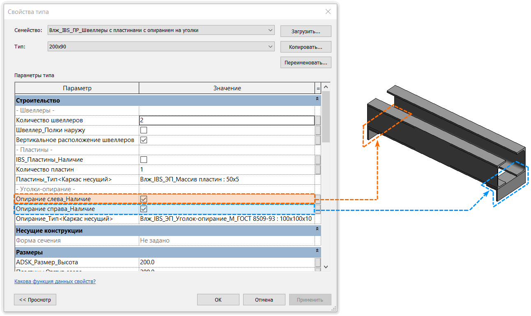This screenshot has height=316, width=531.
Task: Select the Параметр column header
Action: click(77, 88)
